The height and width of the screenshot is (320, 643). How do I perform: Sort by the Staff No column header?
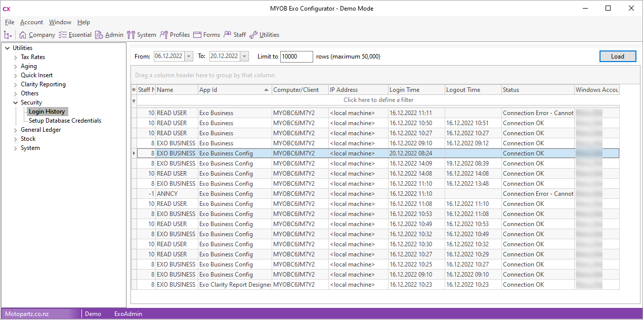(x=146, y=90)
